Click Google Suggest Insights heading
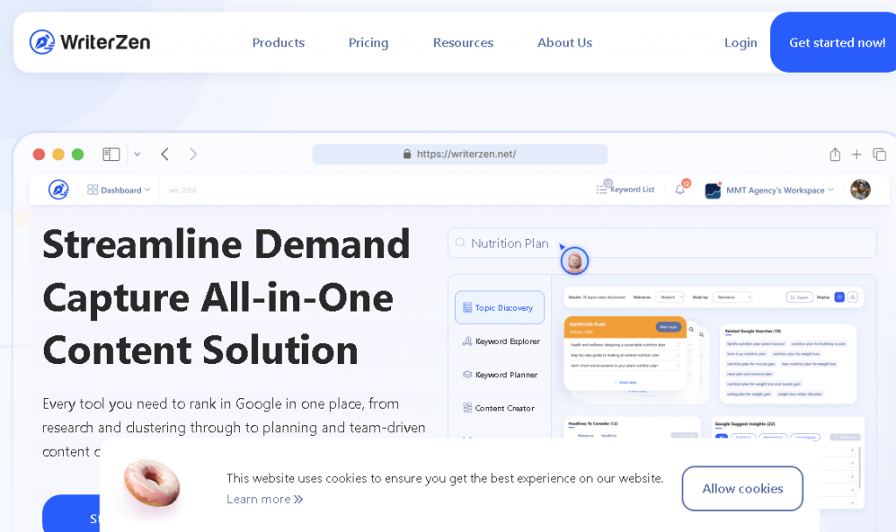This screenshot has height=532, width=896. click(745, 424)
